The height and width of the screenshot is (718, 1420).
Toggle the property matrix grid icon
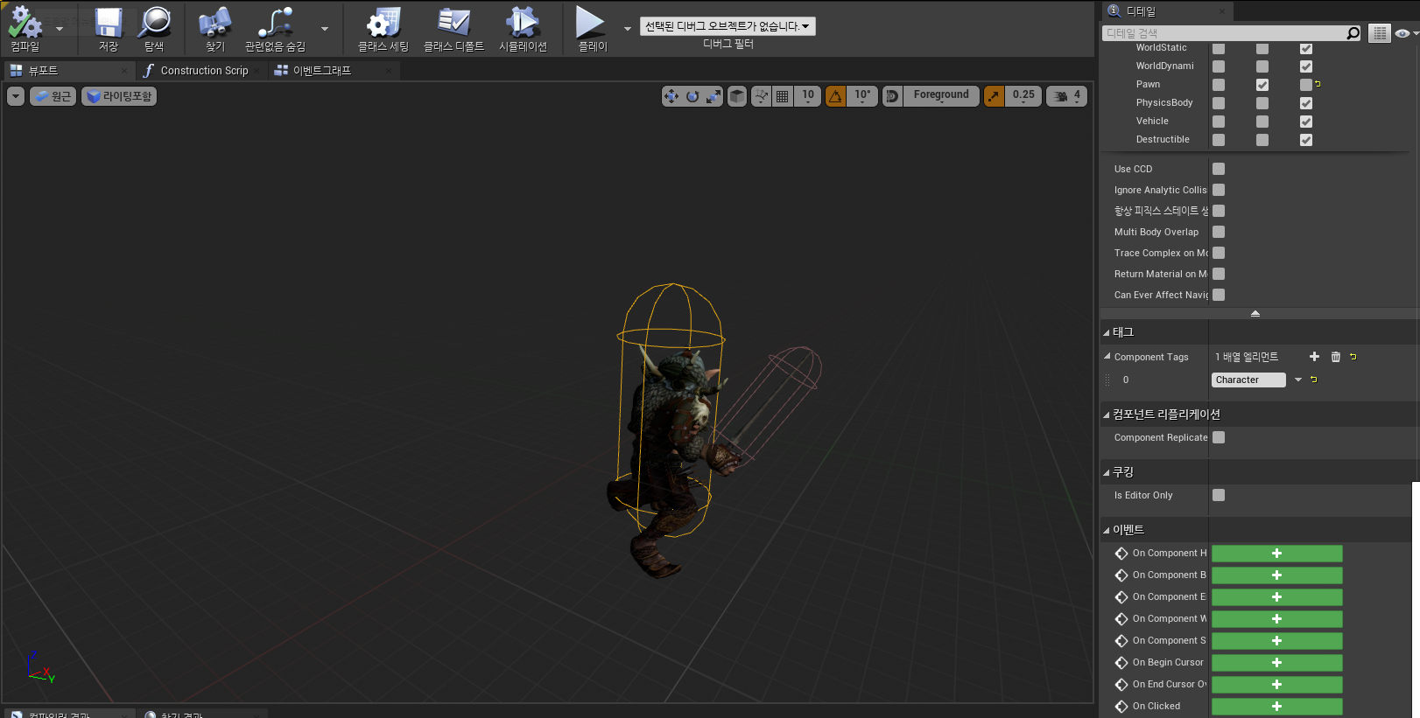pyautogui.click(x=1380, y=33)
